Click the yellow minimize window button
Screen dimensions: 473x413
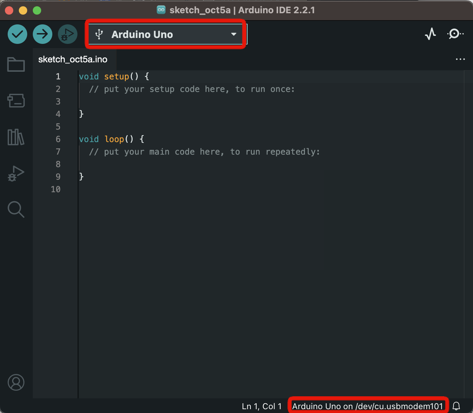click(x=23, y=10)
